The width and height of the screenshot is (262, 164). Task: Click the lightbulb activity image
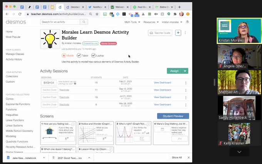tap(50, 39)
